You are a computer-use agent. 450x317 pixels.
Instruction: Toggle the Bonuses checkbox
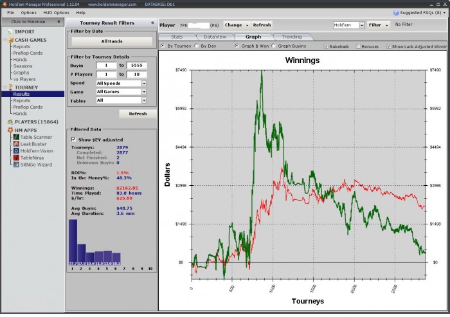tap(358, 46)
